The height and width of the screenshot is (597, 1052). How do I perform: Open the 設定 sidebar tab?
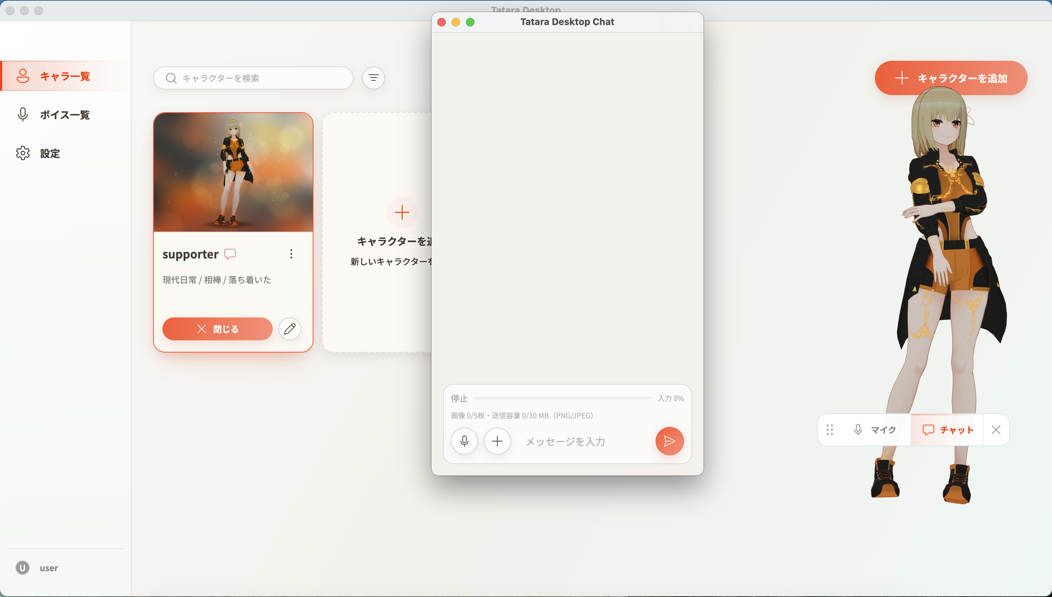pyautogui.click(x=65, y=153)
